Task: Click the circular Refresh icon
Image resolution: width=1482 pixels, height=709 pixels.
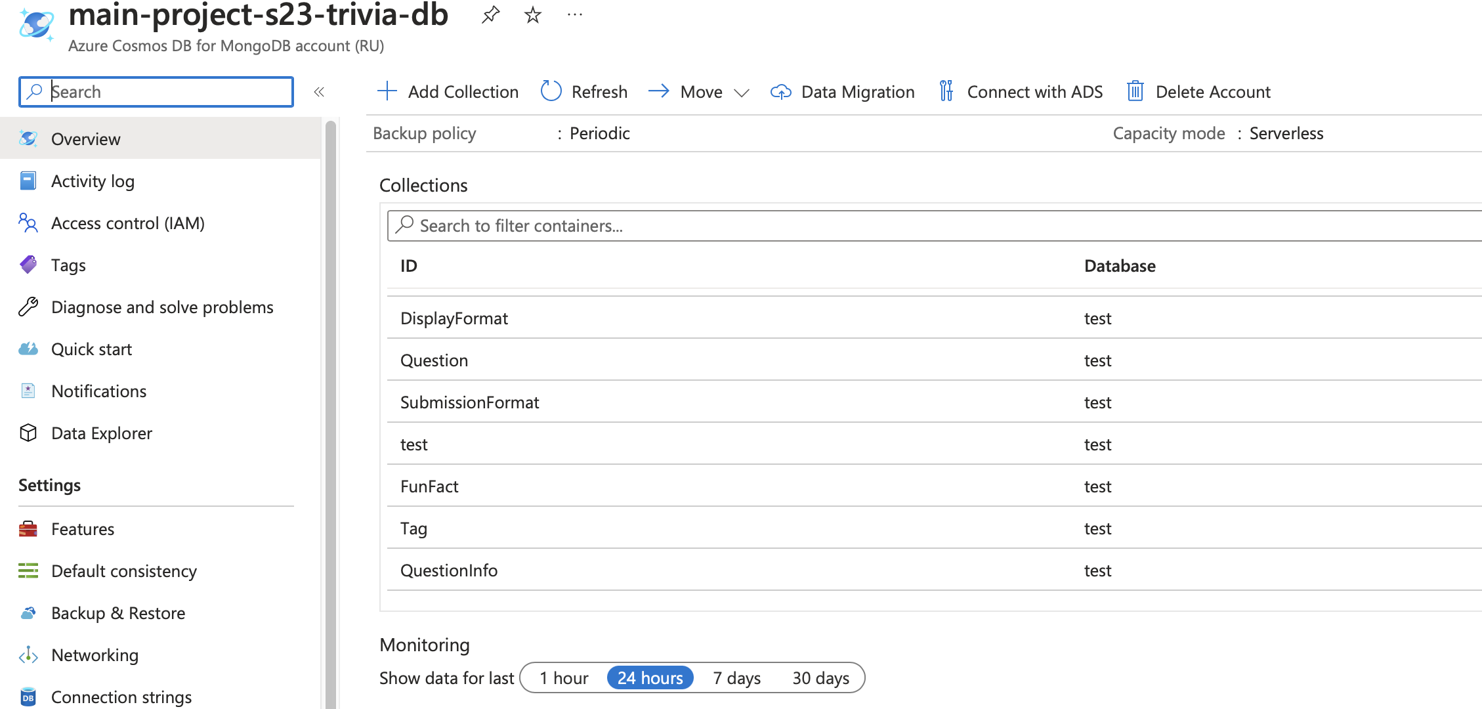Action: tap(551, 91)
